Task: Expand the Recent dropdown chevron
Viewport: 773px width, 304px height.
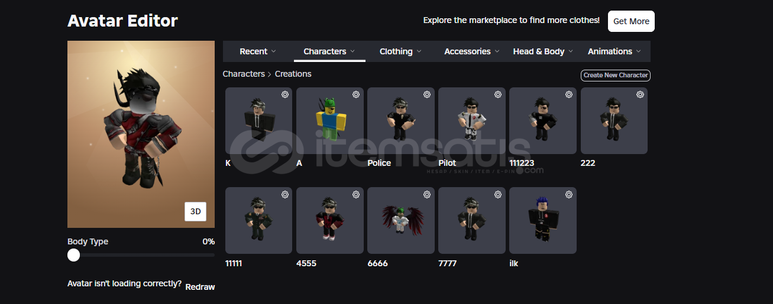Action: pyautogui.click(x=274, y=51)
